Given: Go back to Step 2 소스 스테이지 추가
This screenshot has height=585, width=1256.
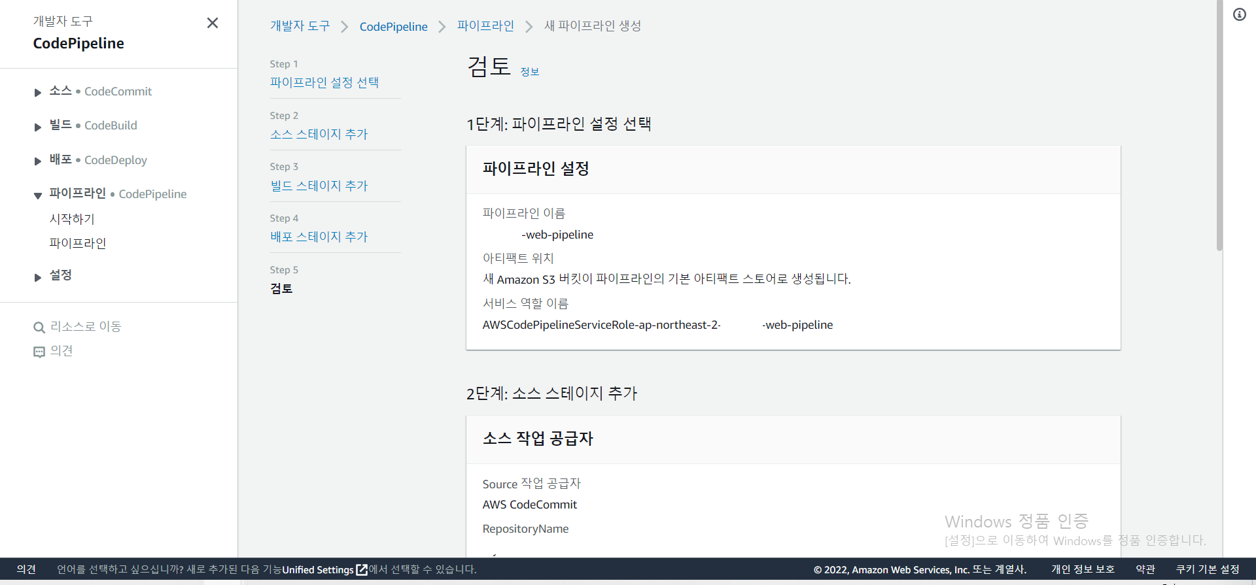Looking at the screenshot, I should [x=319, y=134].
